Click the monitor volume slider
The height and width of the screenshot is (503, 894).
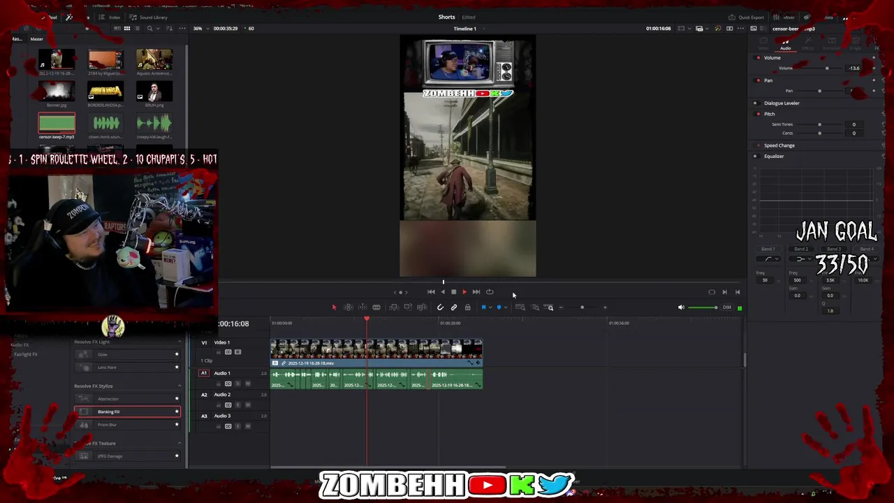pos(703,307)
